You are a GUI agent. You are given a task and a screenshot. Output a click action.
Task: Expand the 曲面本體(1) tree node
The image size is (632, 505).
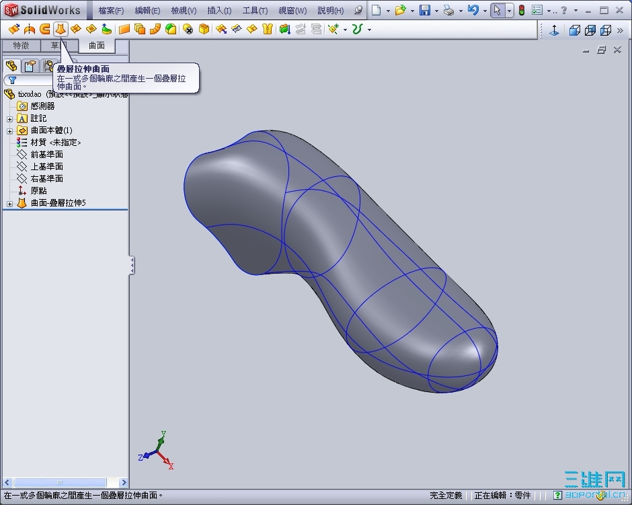[9, 131]
